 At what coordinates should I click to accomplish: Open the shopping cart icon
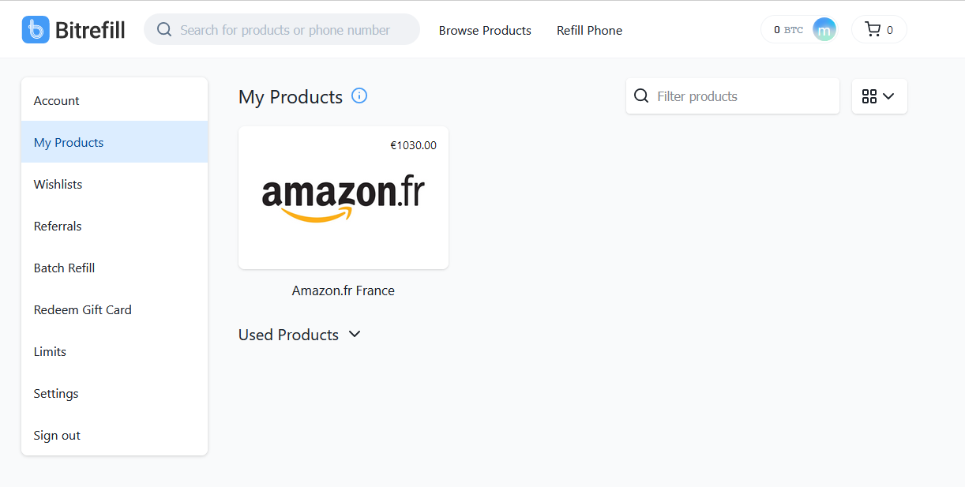pos(873,30)
